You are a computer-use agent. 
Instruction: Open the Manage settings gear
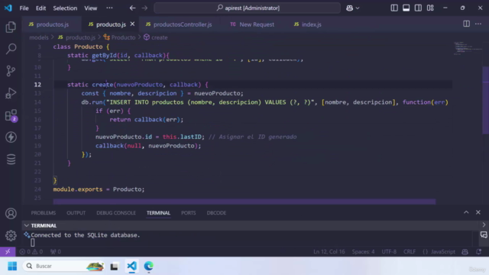11,235
